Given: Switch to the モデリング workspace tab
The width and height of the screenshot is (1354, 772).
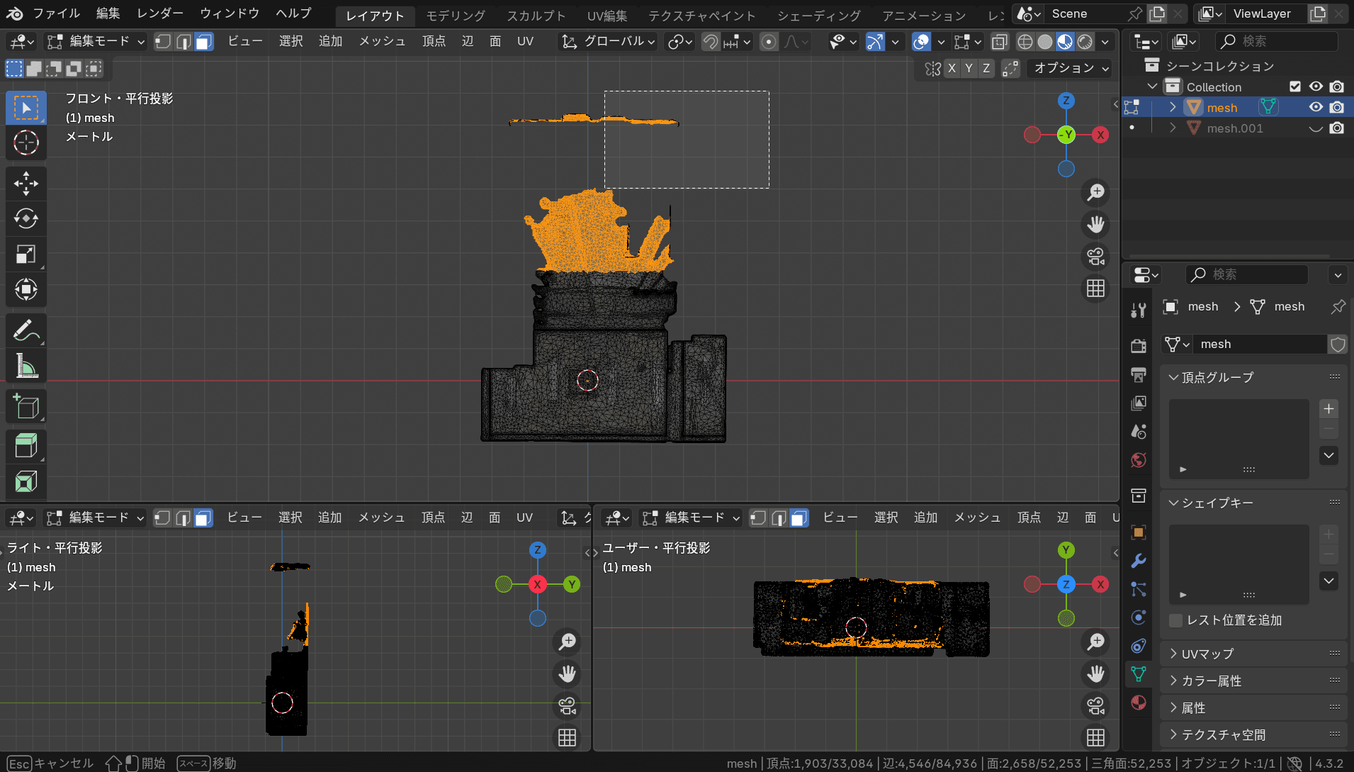Looking at the screenshot, I should point(456,15).
